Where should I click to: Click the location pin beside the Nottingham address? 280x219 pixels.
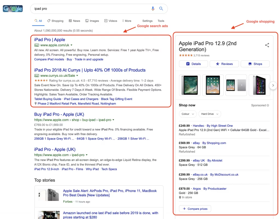(36, 104)
